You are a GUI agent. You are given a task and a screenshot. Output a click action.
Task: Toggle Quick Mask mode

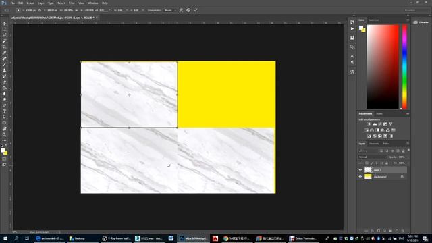point(4,159)
